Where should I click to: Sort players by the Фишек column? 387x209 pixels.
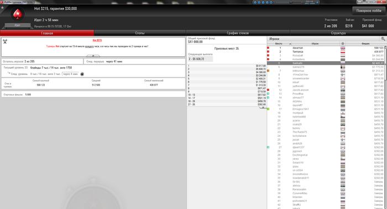pos(365,44)
